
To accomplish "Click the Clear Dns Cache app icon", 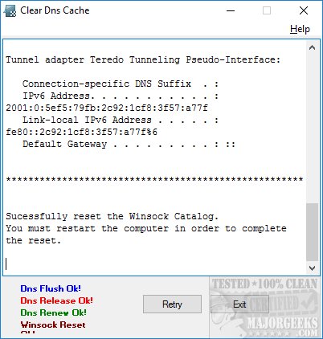I will coord(10,11).
